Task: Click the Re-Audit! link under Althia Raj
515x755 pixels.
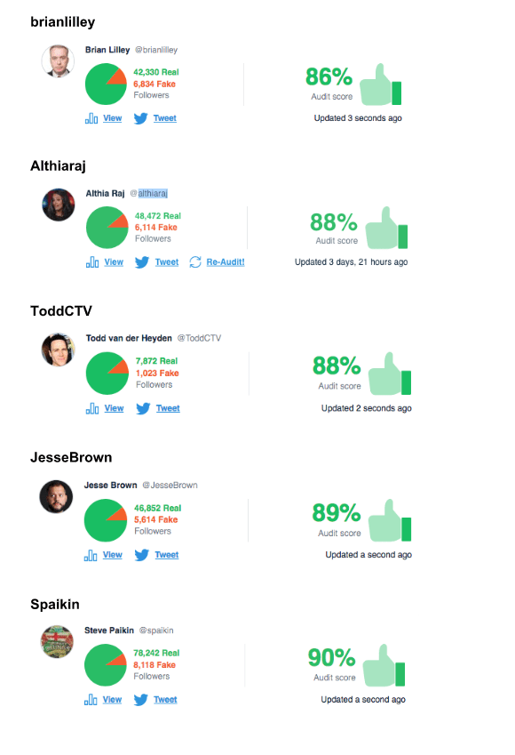Action: 226,262
